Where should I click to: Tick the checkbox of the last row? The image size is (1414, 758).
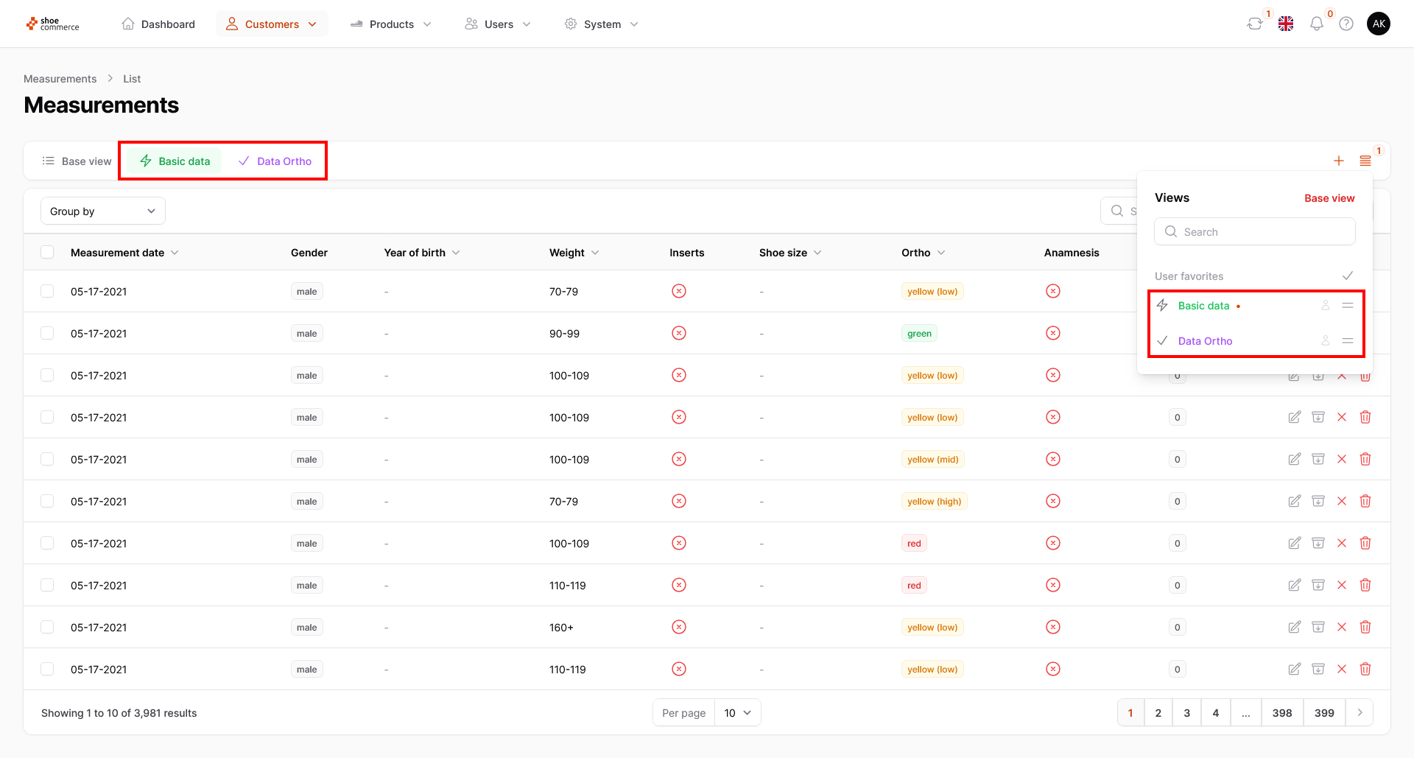point(47,669)
